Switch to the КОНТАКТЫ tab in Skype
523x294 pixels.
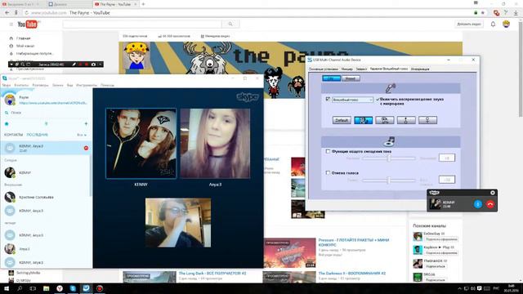pyautogui.click(x=13, y=135)
